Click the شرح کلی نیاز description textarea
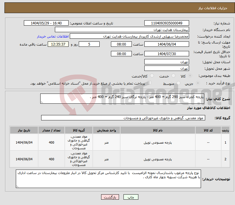Viewport: 235px width, 205px height. point(122,99)
